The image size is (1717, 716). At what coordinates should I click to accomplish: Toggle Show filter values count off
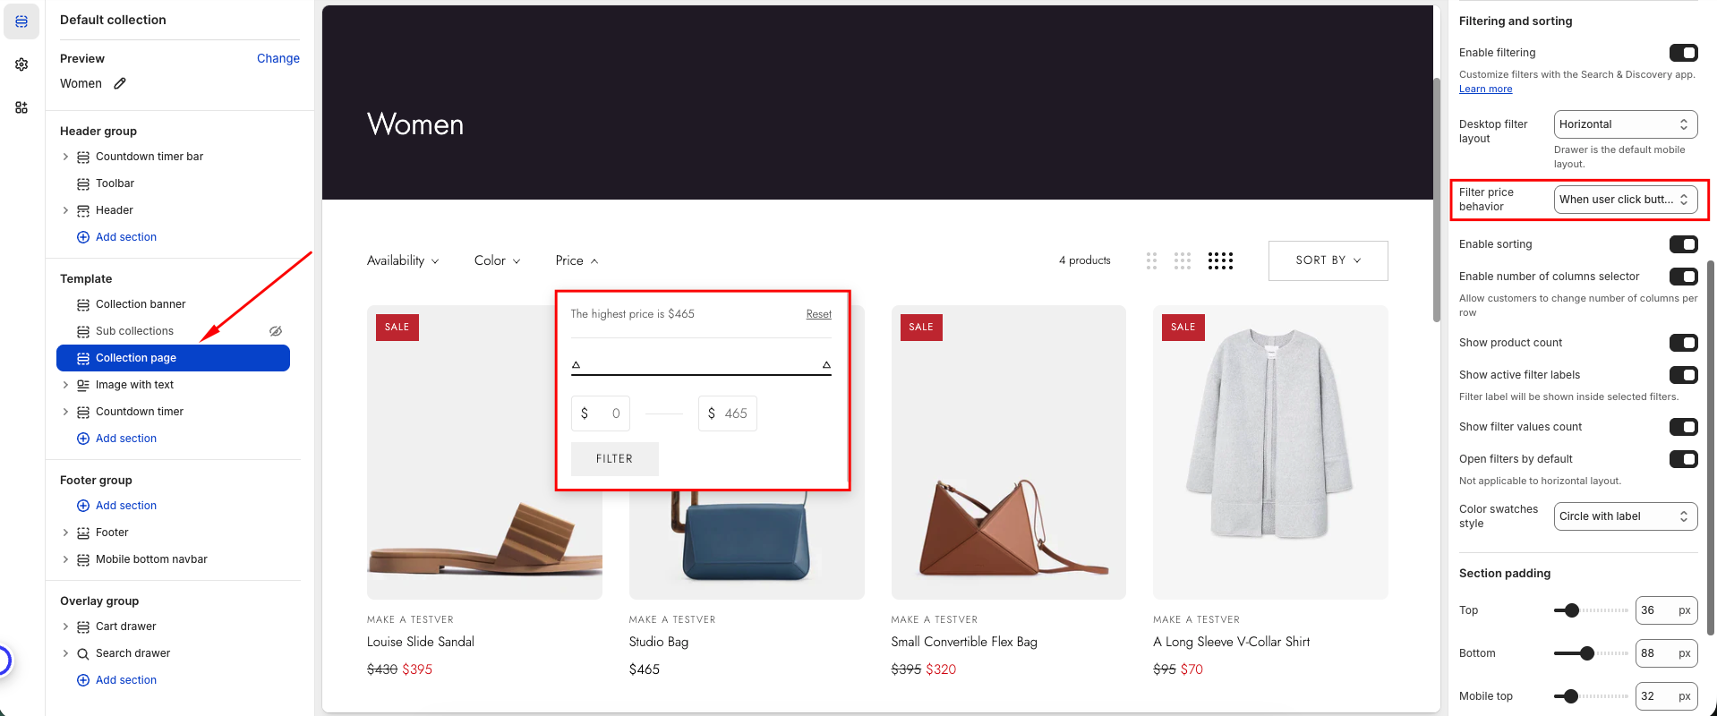1683,427
